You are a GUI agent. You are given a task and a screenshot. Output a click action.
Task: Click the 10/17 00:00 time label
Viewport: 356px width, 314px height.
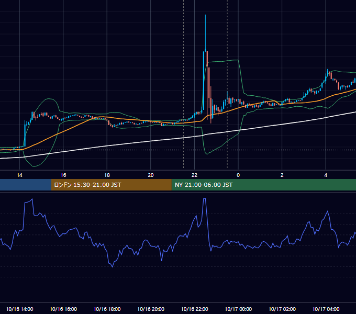238,309
